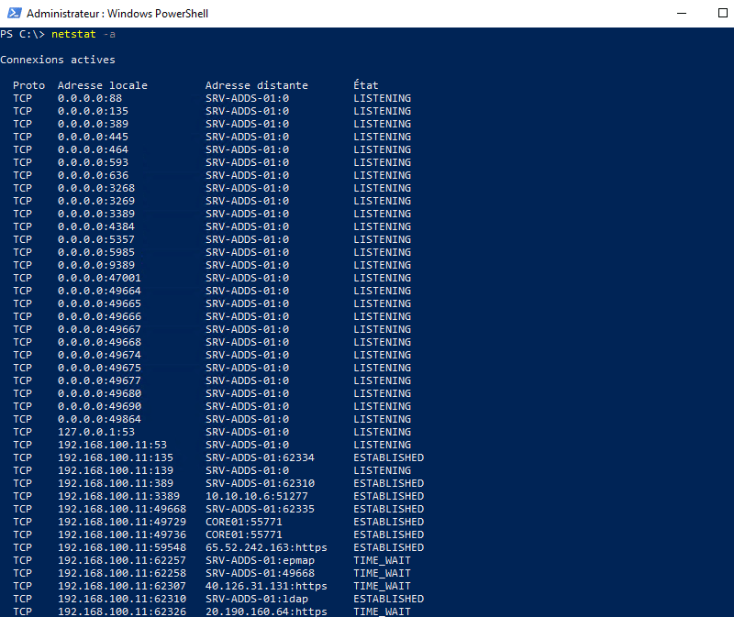Click the window title 'Administrateur : Windows PowerShell'

117,13
